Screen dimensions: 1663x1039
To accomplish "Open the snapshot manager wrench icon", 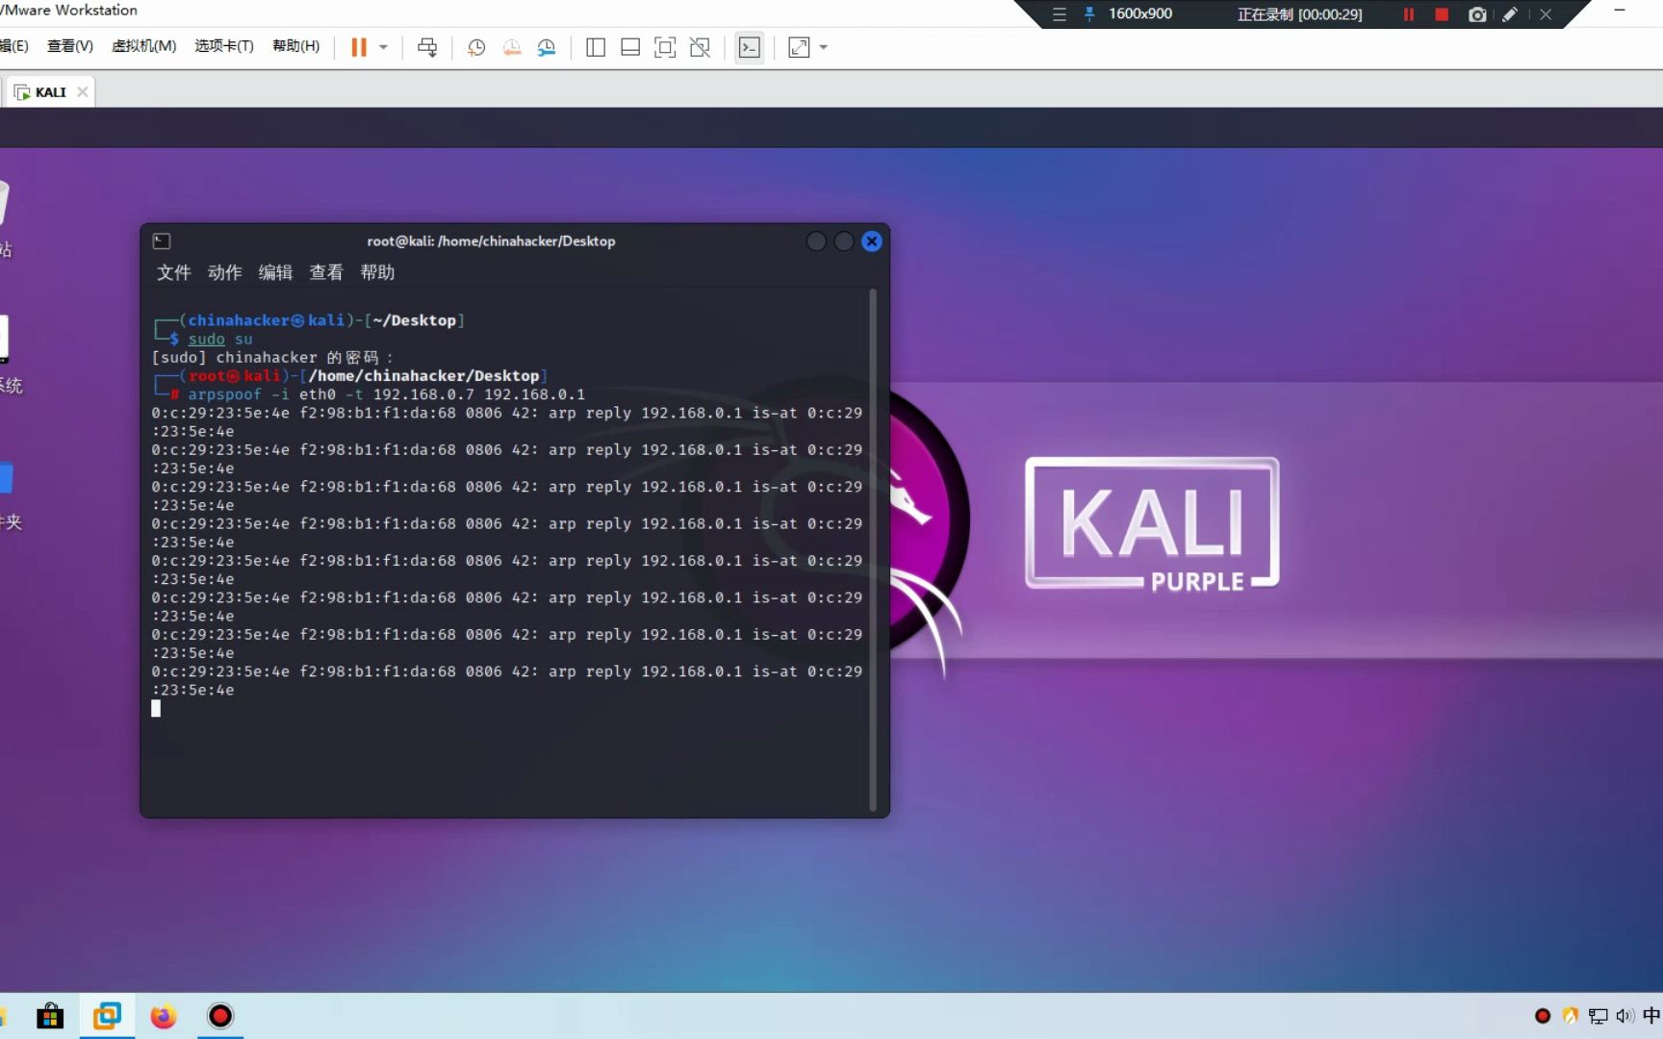I will point(547,47).
